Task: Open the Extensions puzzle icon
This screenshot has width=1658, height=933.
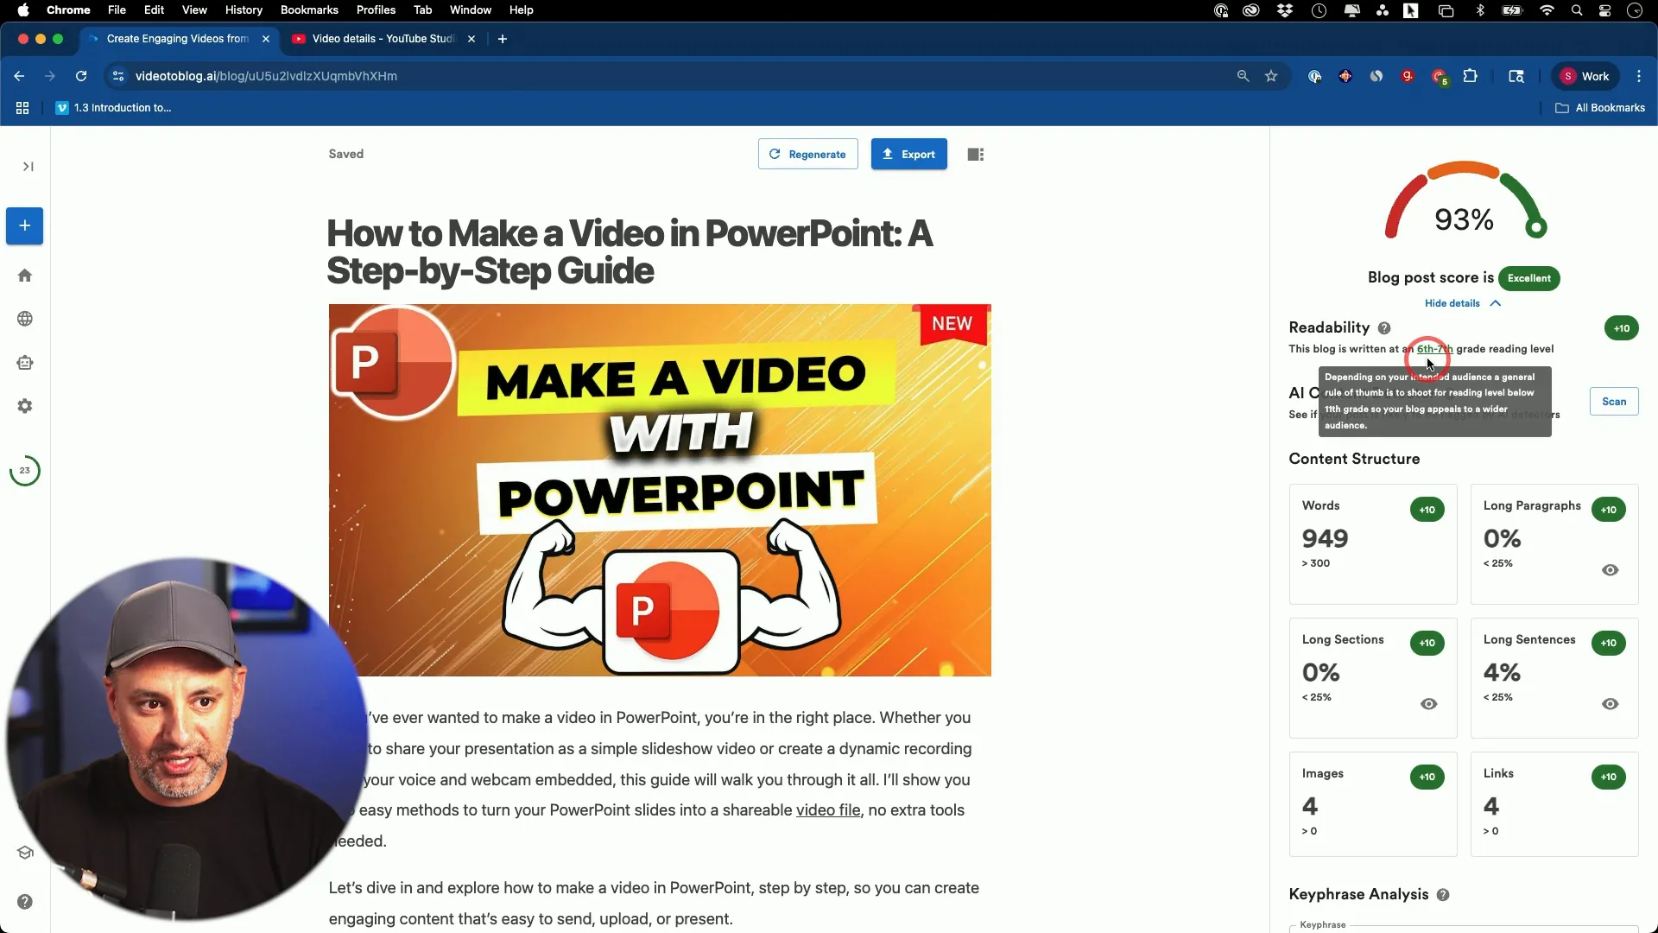Action: [x=1471, y=76]
